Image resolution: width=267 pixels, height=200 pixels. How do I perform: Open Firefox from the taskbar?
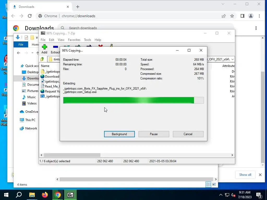[x=45, y=195]
